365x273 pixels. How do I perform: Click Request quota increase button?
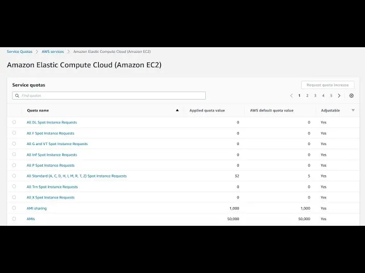click(327, 85)
